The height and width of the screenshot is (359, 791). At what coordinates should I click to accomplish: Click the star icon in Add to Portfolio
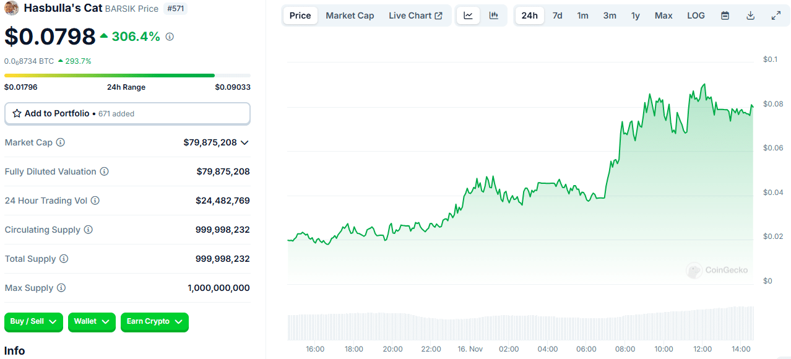pos(17,113)
